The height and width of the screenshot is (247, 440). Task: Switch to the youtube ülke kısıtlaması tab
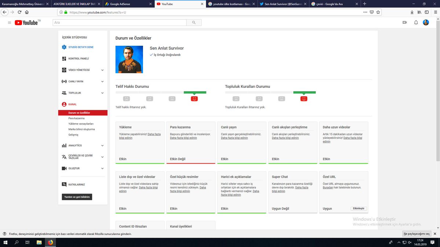232,4
